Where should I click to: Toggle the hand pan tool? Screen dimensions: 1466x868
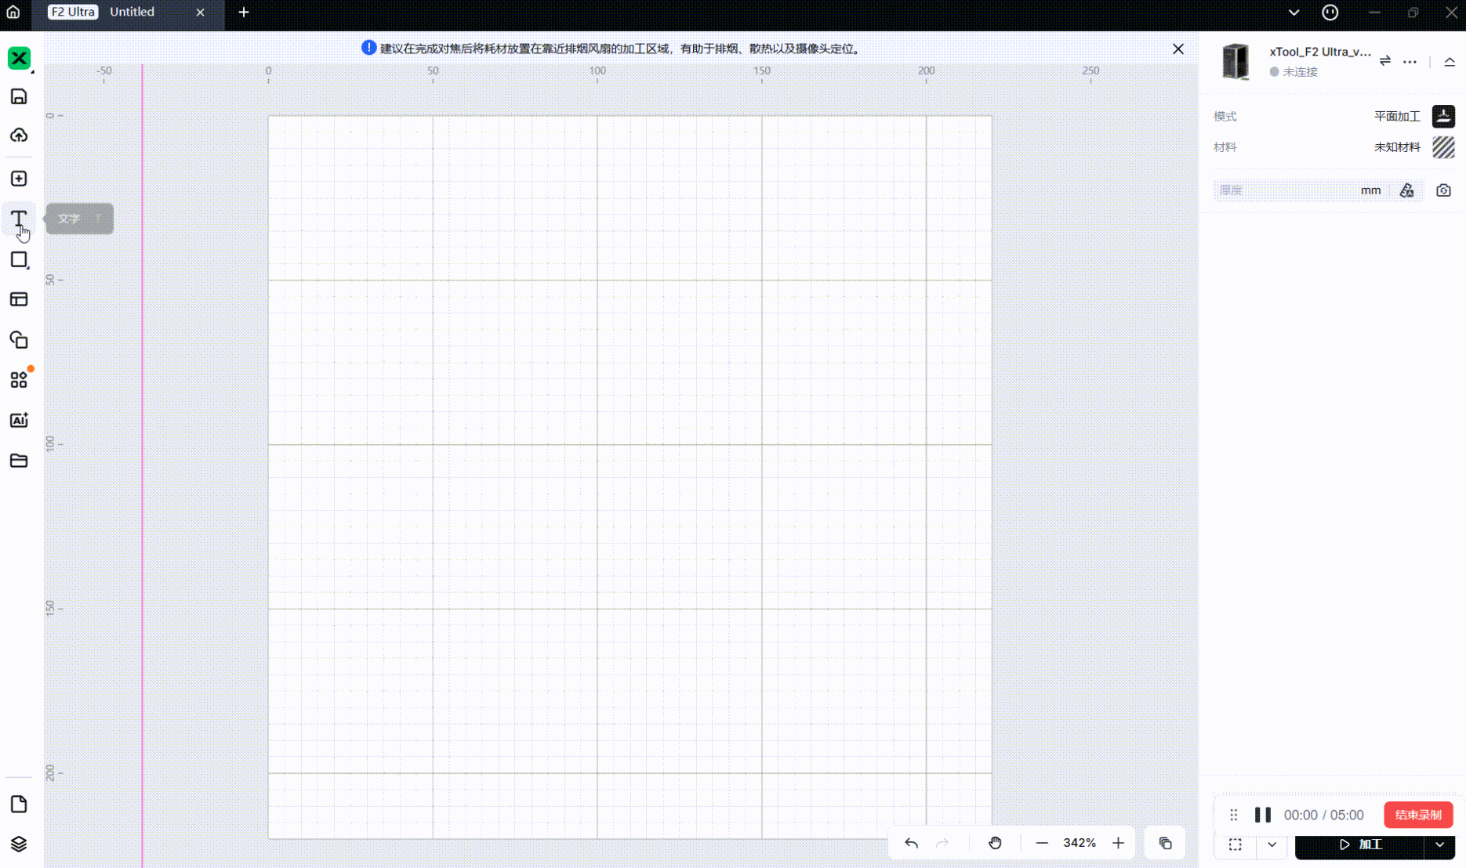995,843
